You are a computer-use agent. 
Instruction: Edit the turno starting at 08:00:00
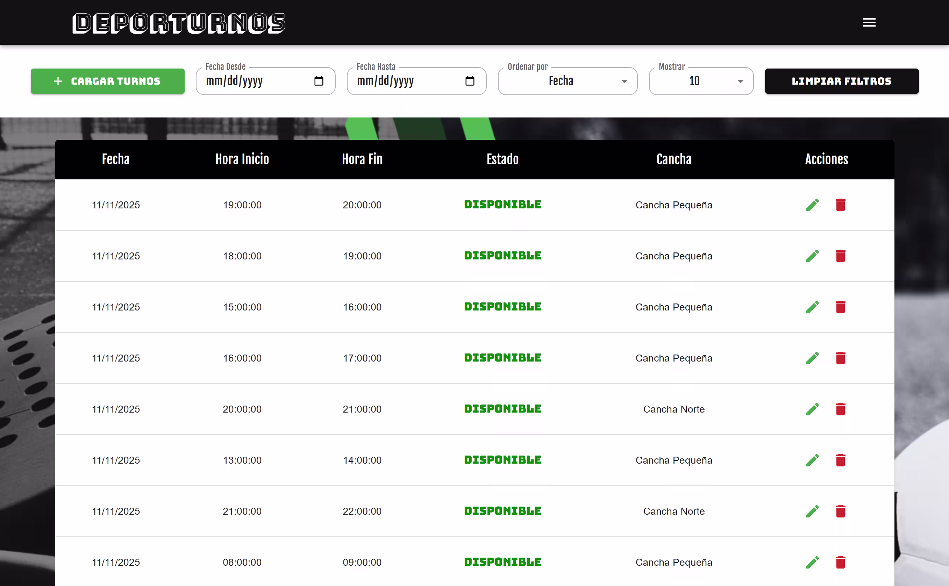(812, 562)
